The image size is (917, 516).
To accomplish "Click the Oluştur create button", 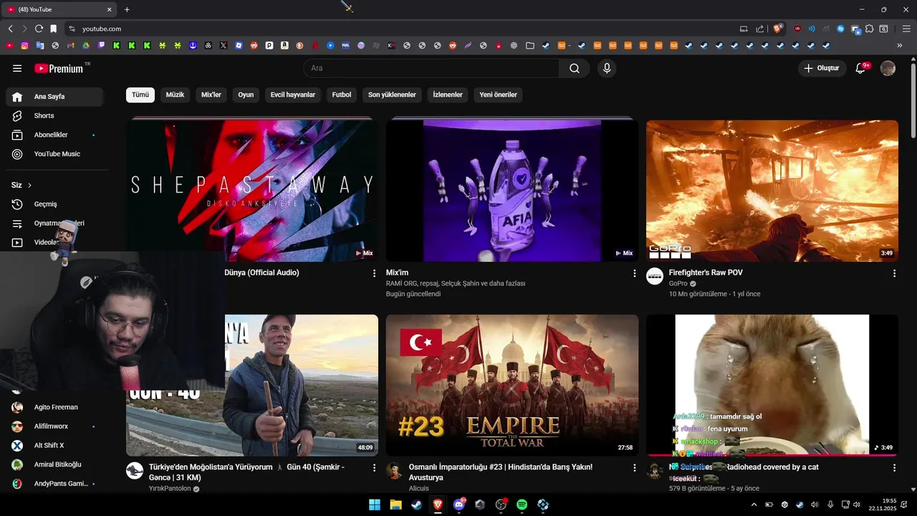I will [x=821, y=68].
